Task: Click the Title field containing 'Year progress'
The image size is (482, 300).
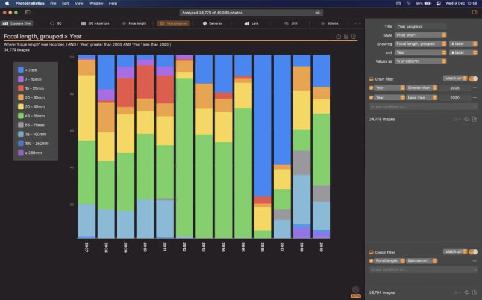Action: 421,26
